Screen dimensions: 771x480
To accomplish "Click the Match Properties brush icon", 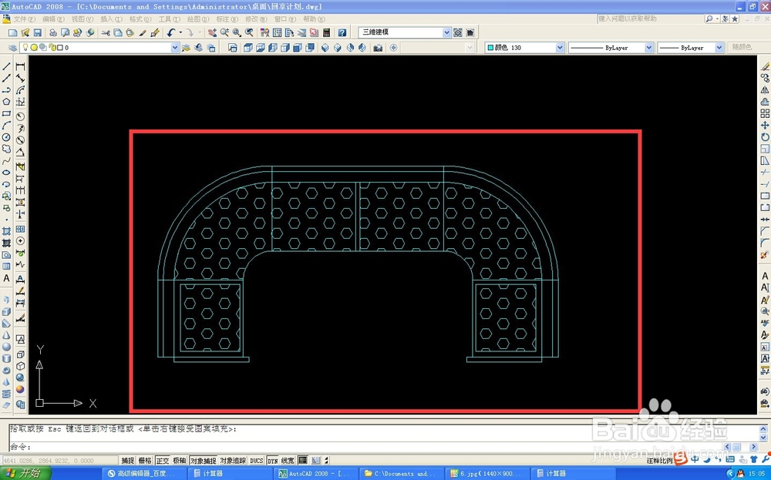I will click(143, 32).
